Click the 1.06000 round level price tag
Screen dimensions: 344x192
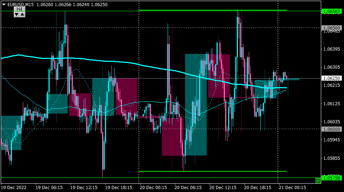332,129
